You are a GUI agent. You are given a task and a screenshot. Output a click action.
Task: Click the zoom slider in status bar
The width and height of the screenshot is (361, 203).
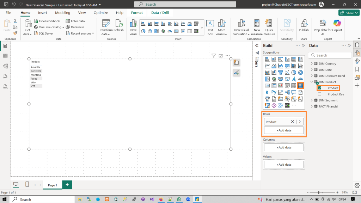319,193
